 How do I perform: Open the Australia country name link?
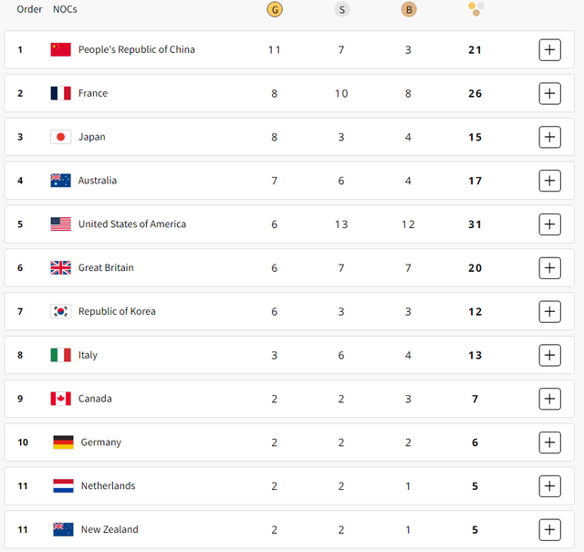(98, 181)
